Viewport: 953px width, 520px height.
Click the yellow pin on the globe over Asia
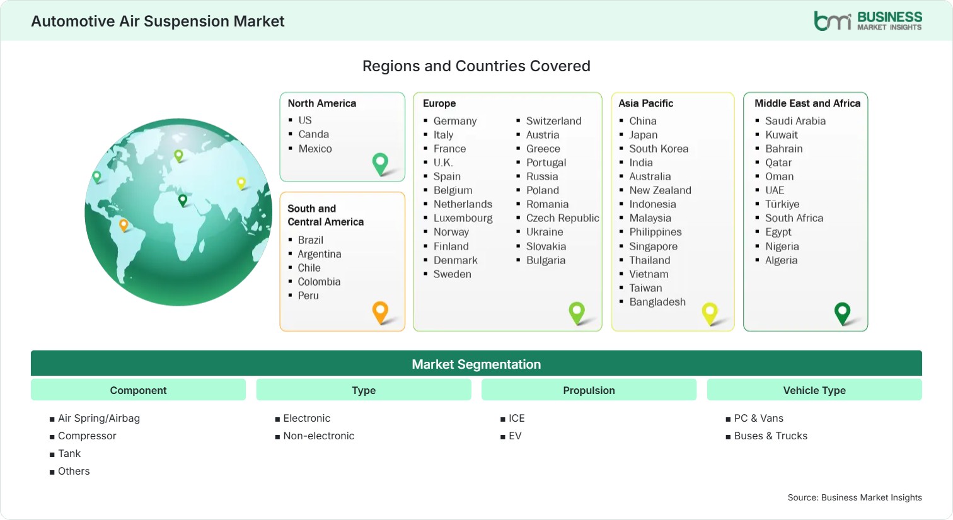pos(241,183)
